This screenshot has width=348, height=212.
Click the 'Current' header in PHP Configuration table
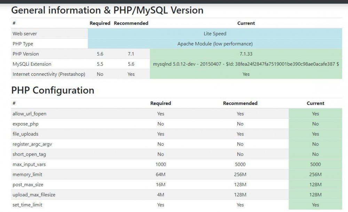315,103
